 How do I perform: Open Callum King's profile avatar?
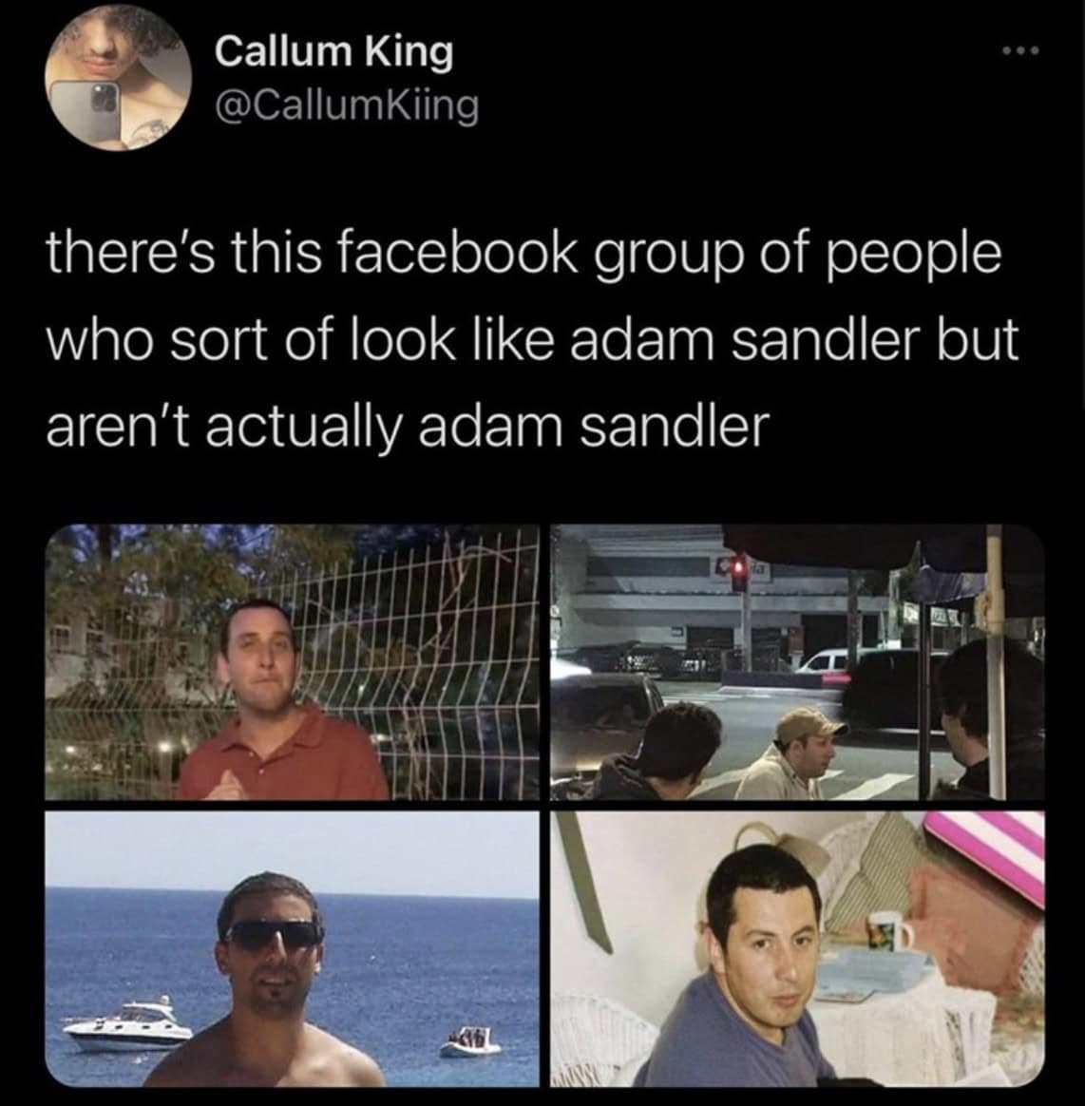[118, 79]
